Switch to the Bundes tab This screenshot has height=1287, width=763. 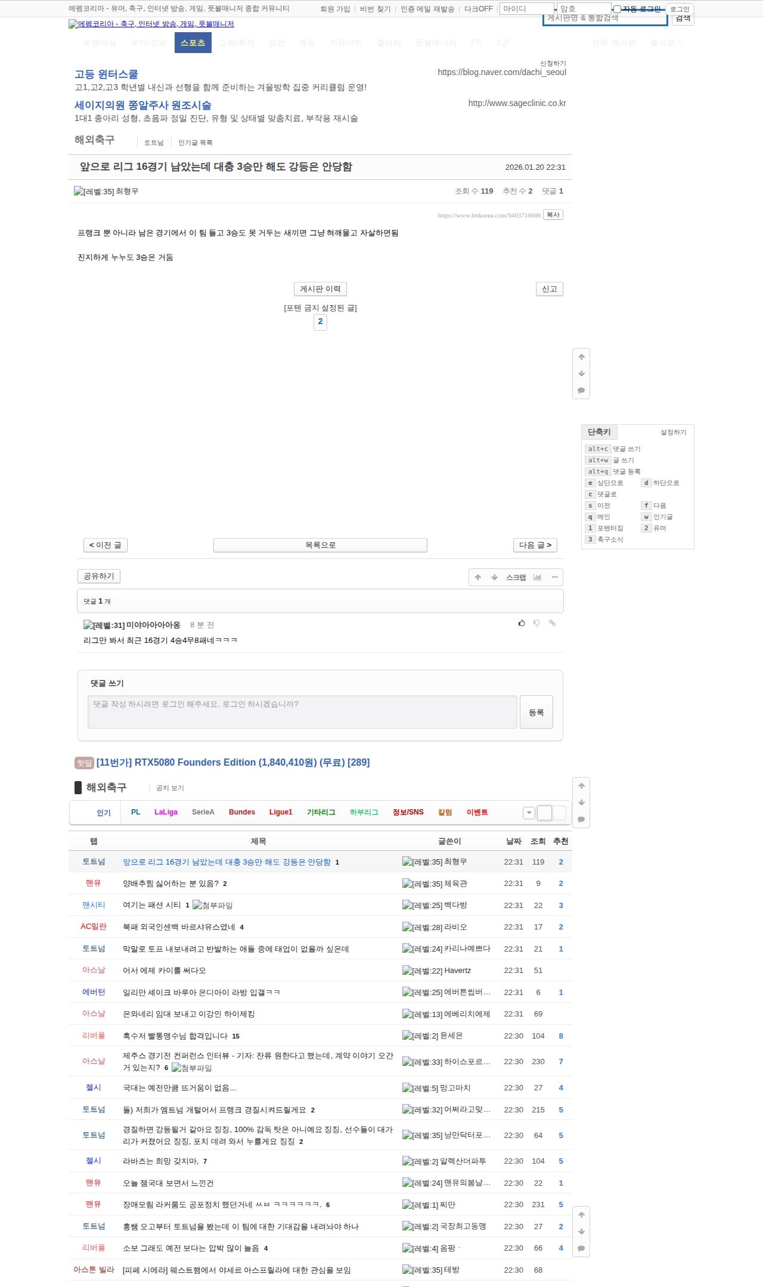pyautogui.click(x=242, y=812)
